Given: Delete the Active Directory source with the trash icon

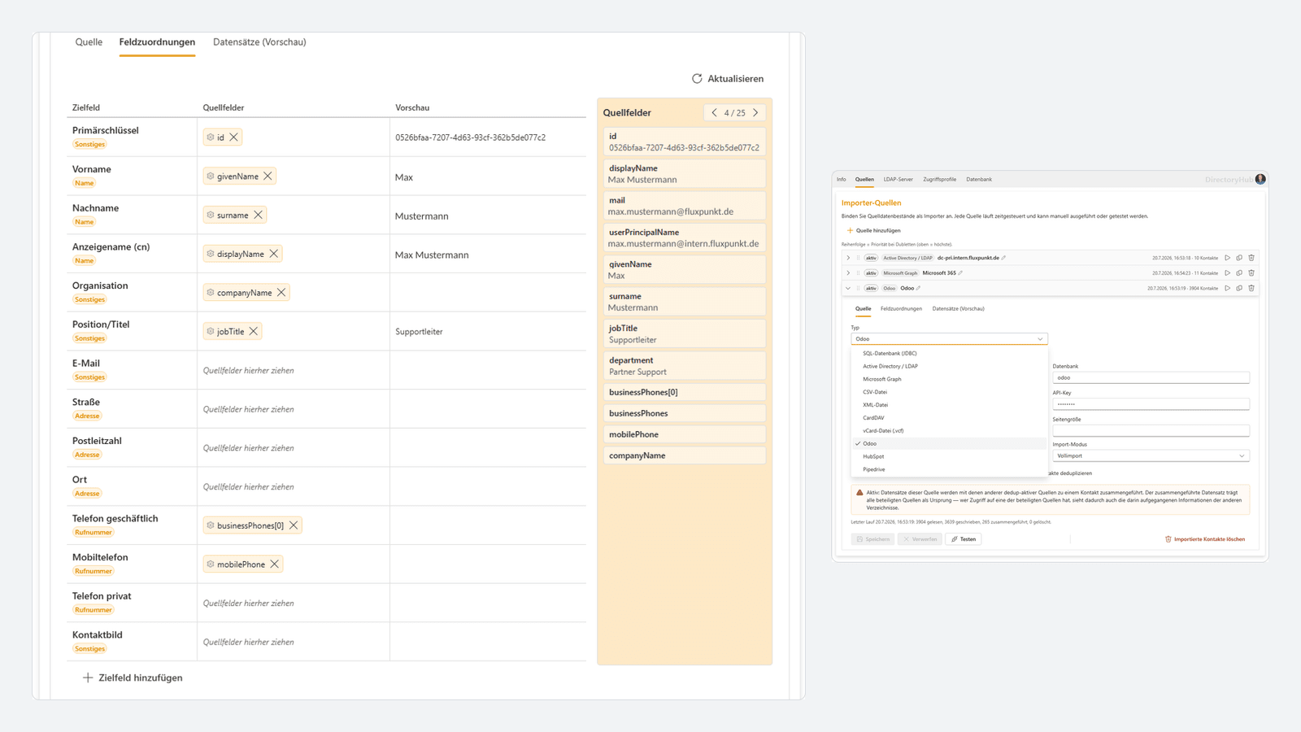Looking at the screenshot, I should point(1251,258).
